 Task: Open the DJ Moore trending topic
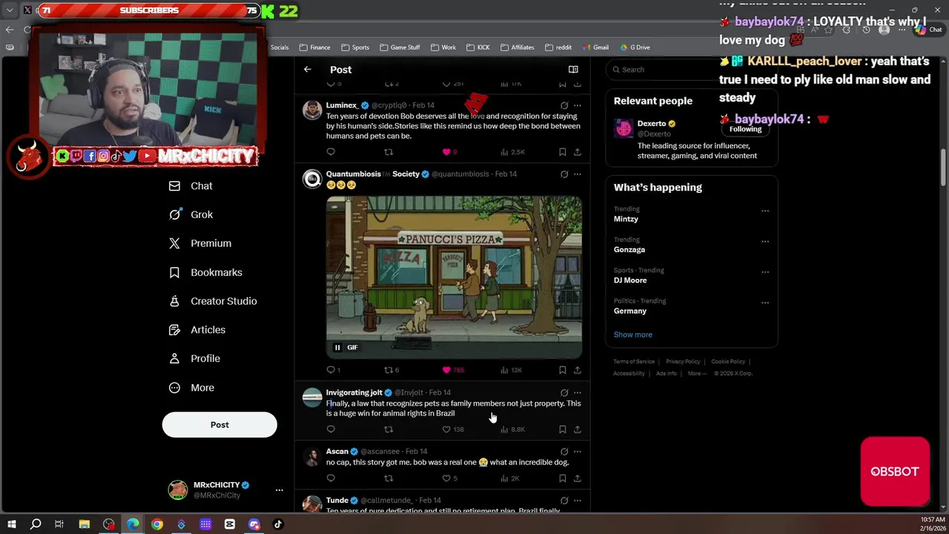630,280
